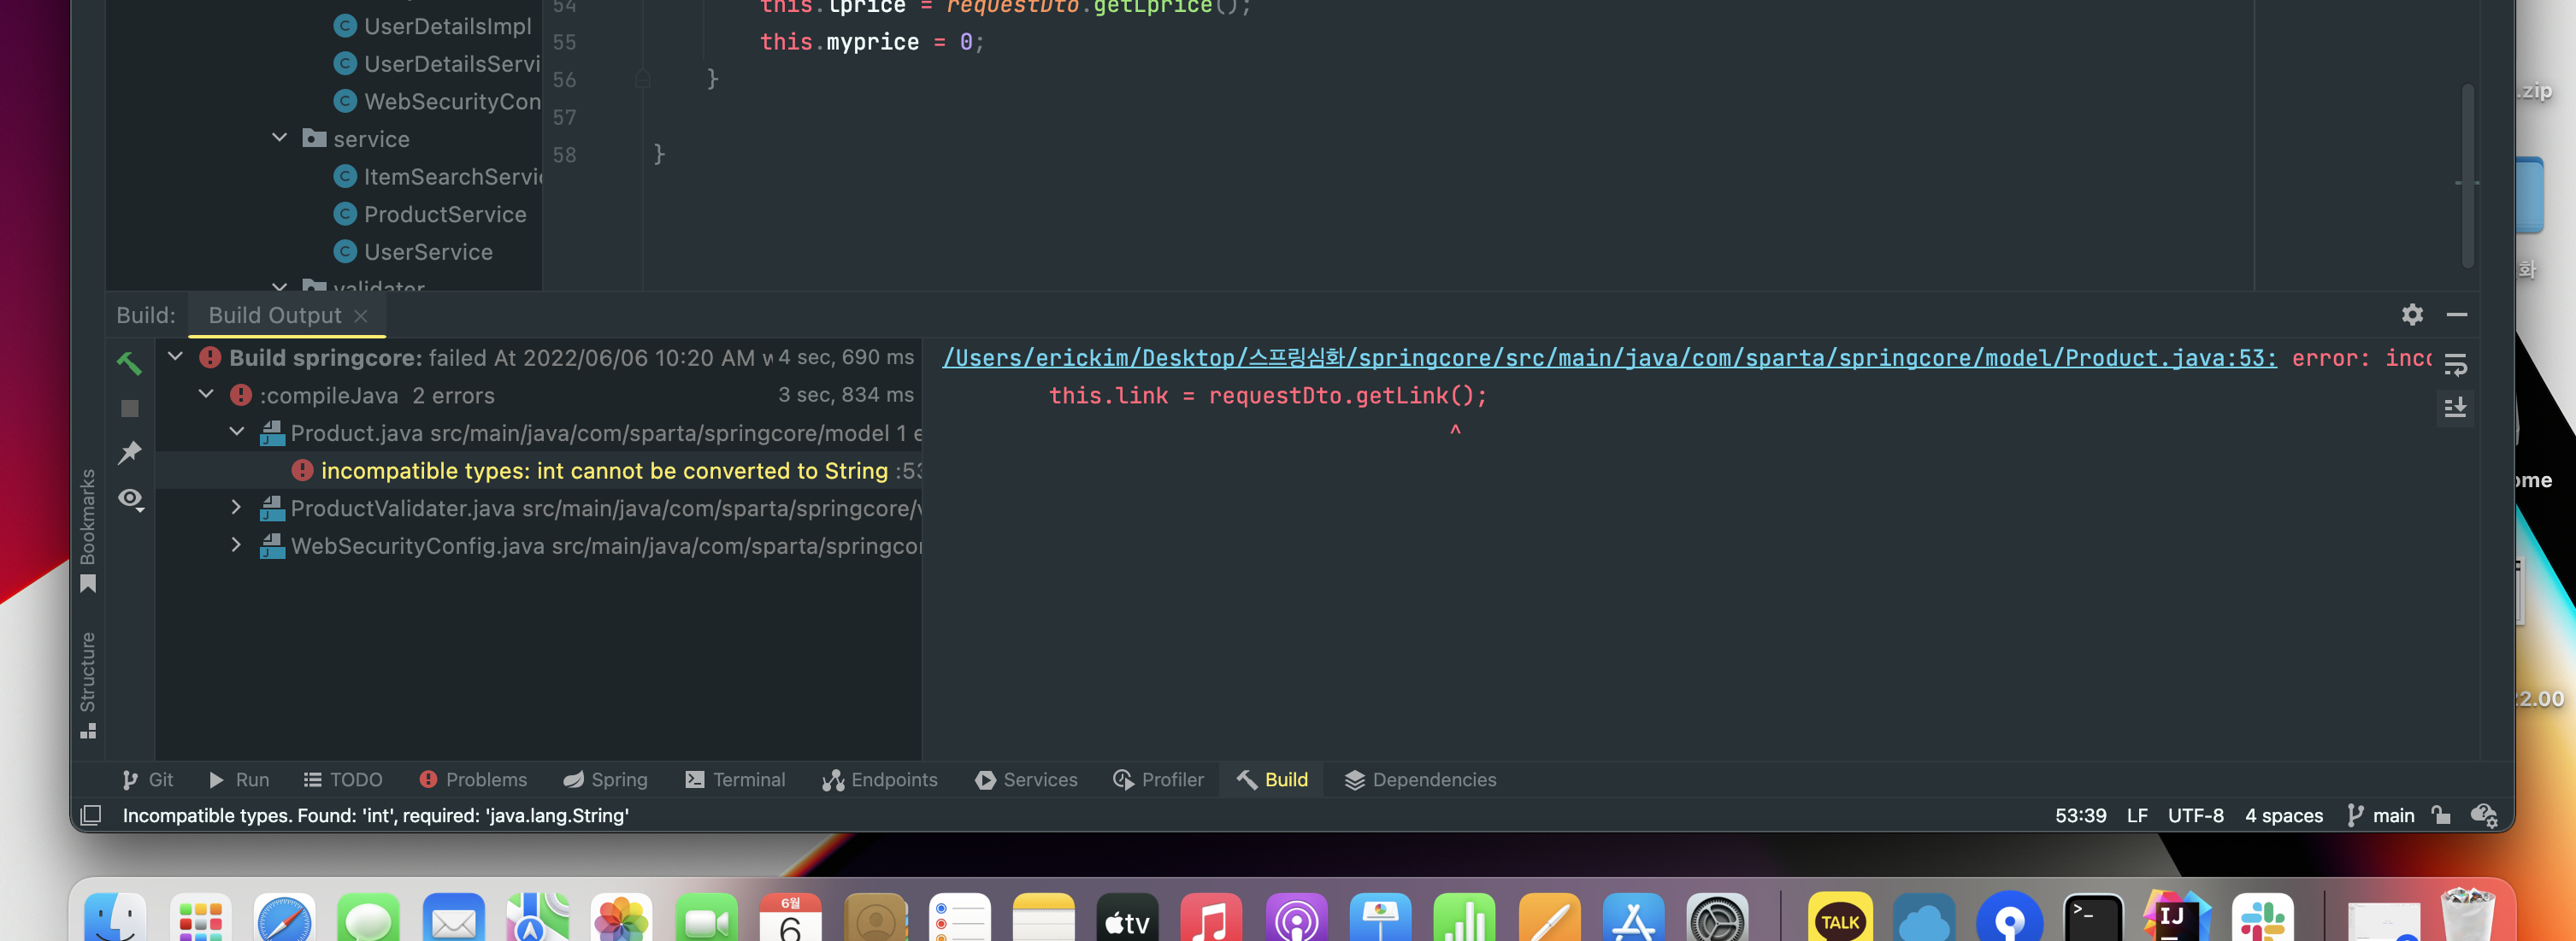This screenshot has height=941, width=2576.
Task: Expand the ProductValidater.java build node
Action: coord(236,507)
